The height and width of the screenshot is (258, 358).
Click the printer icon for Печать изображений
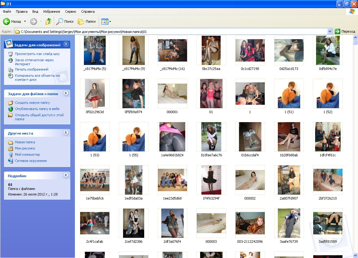tap(11, 69)
